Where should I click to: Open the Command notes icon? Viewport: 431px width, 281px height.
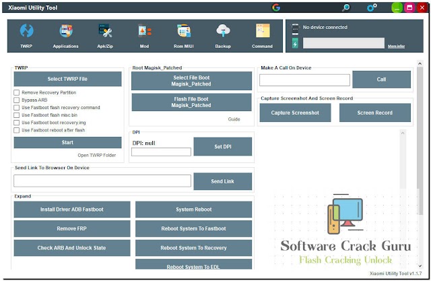(263, 31)
